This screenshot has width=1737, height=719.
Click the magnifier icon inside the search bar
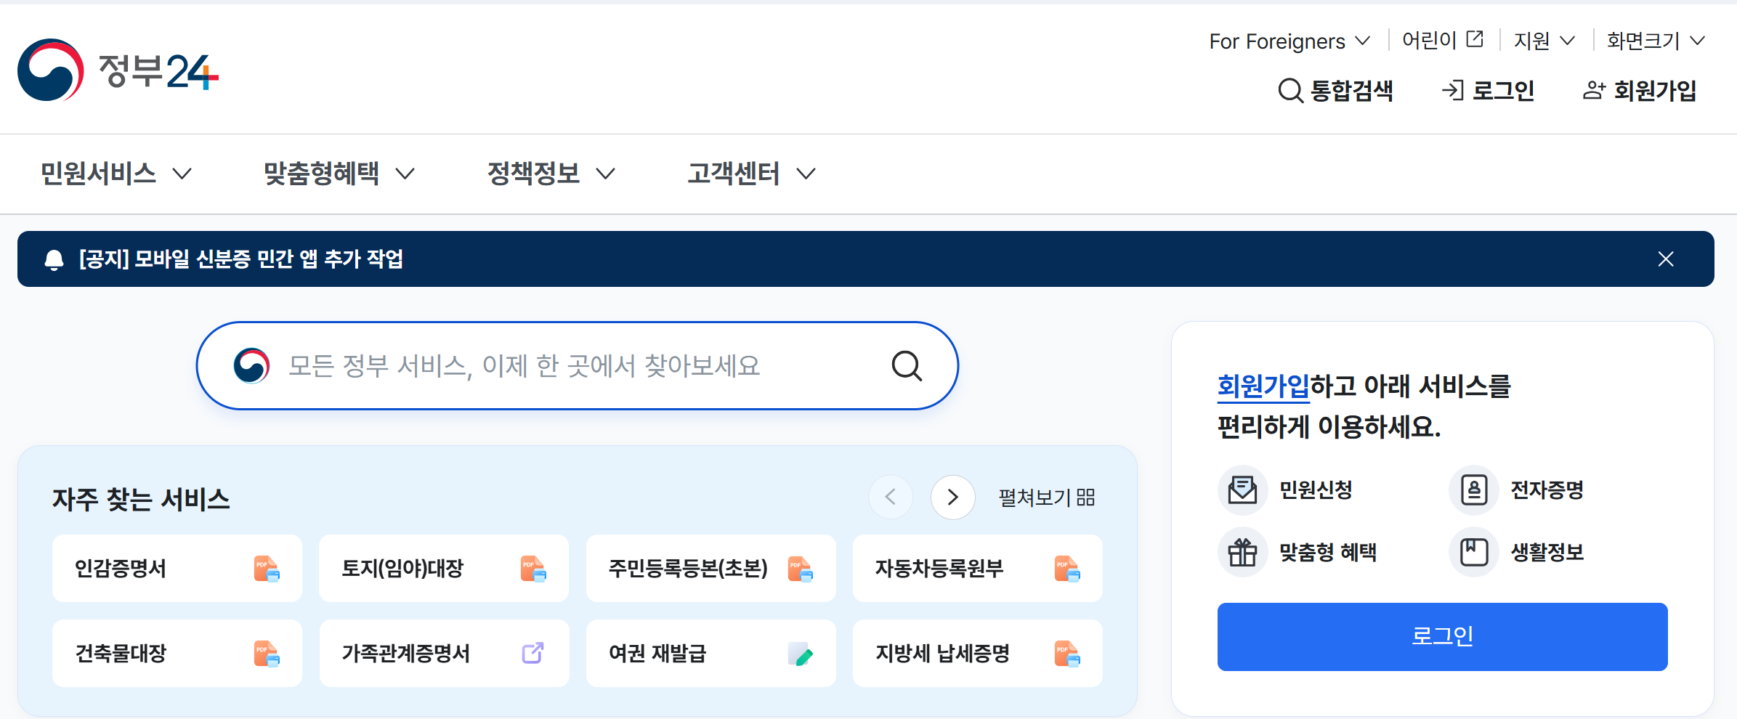(x=906, y=365)
